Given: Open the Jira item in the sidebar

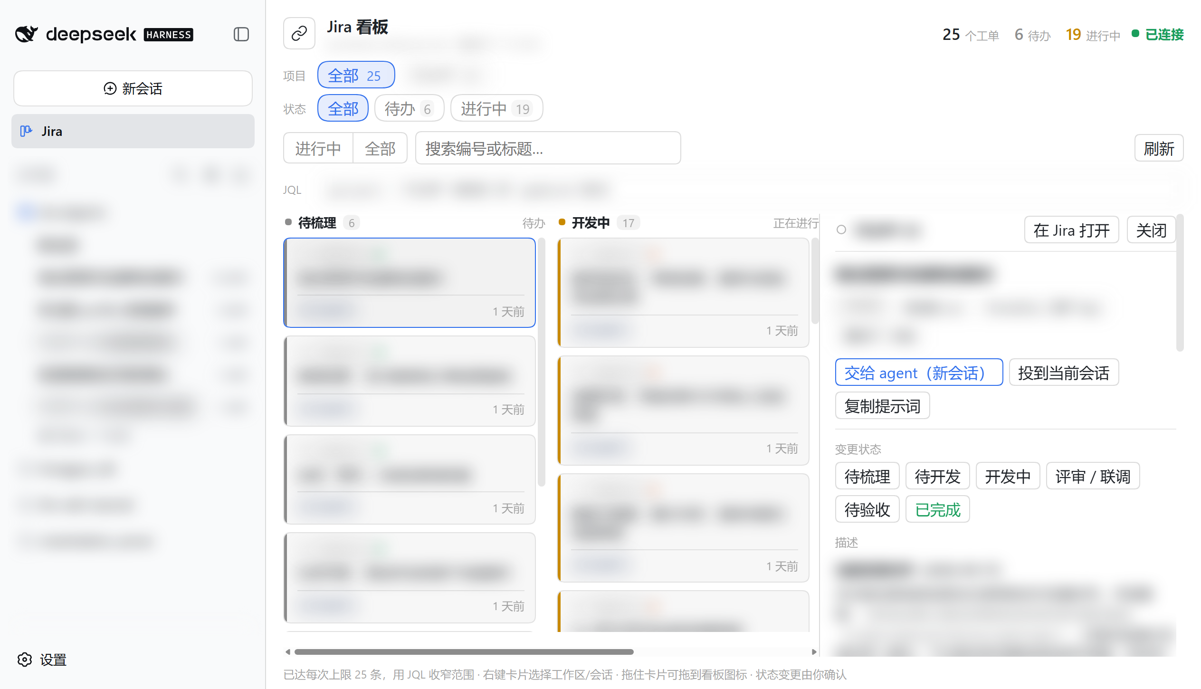Looking at the screenshot, I should pyautogui.click(x=133, y=131).
